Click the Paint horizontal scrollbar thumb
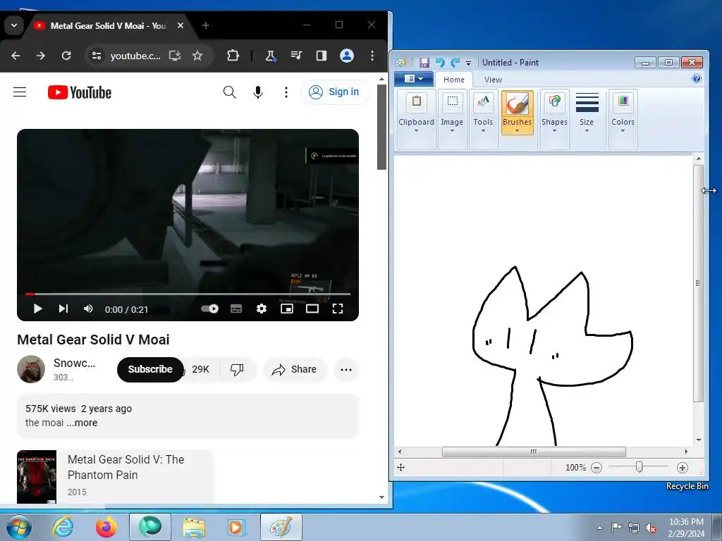 [534, 452]
